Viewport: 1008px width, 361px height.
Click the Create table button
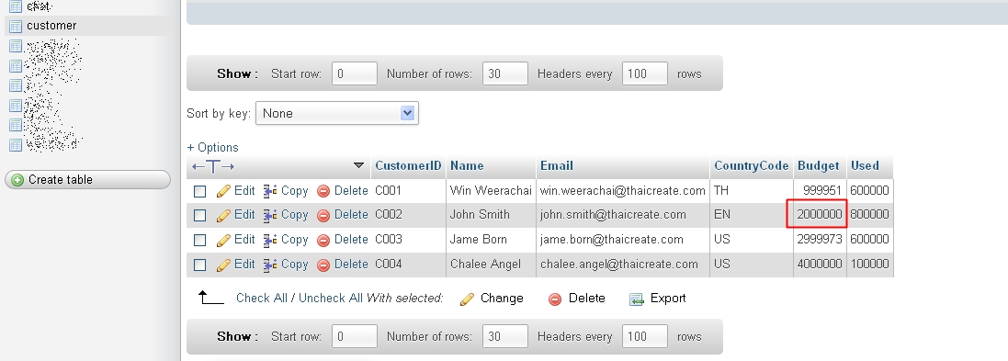(87, 180)
